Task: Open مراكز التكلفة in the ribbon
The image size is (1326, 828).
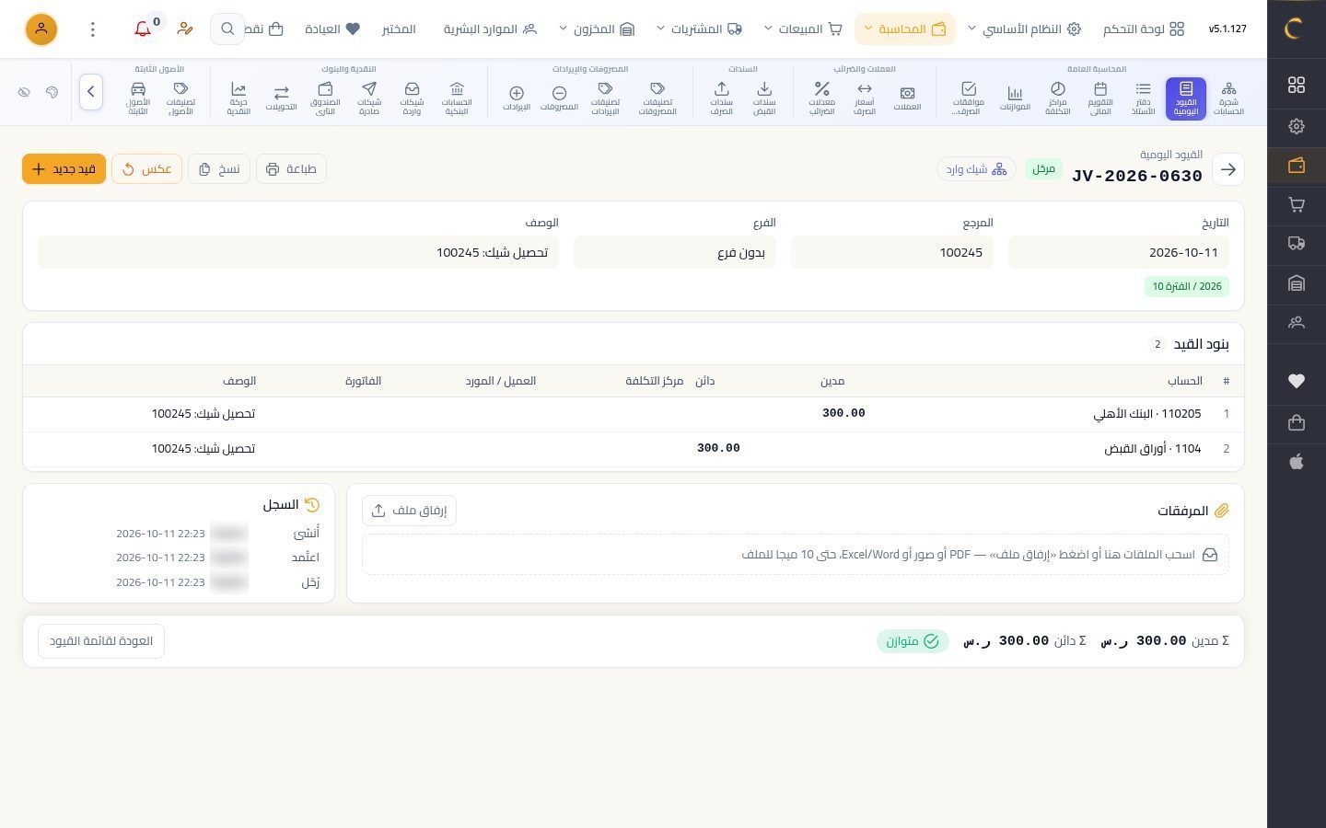Action: pyautogui.click(x=1057, y=98)
